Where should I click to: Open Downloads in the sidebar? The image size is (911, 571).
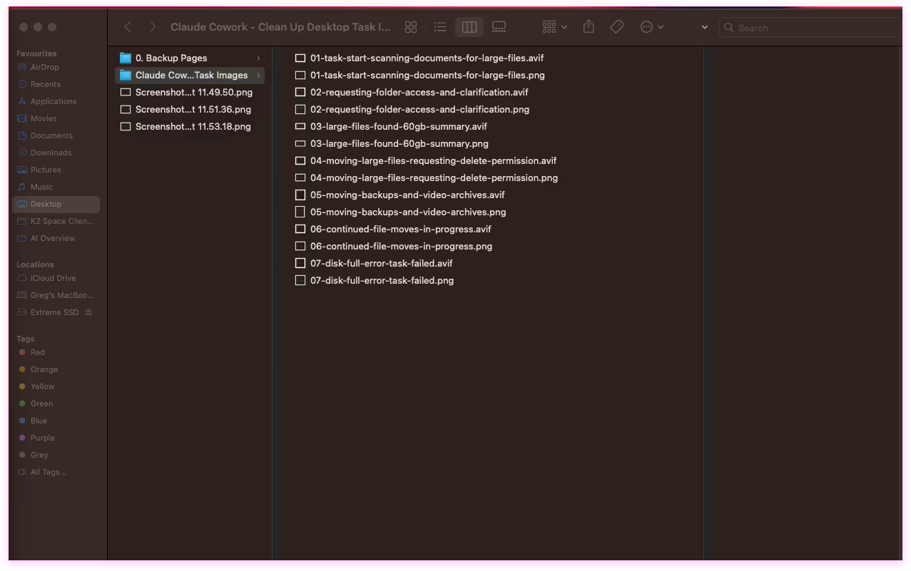pyautogui.click(x=51, y=153)
